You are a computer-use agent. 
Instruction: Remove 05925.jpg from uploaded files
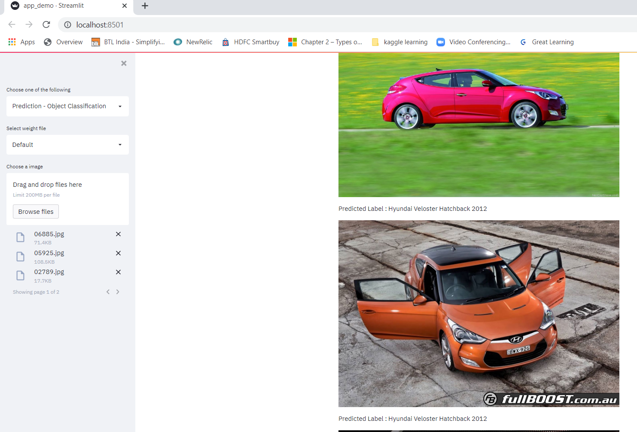(118, 253)
